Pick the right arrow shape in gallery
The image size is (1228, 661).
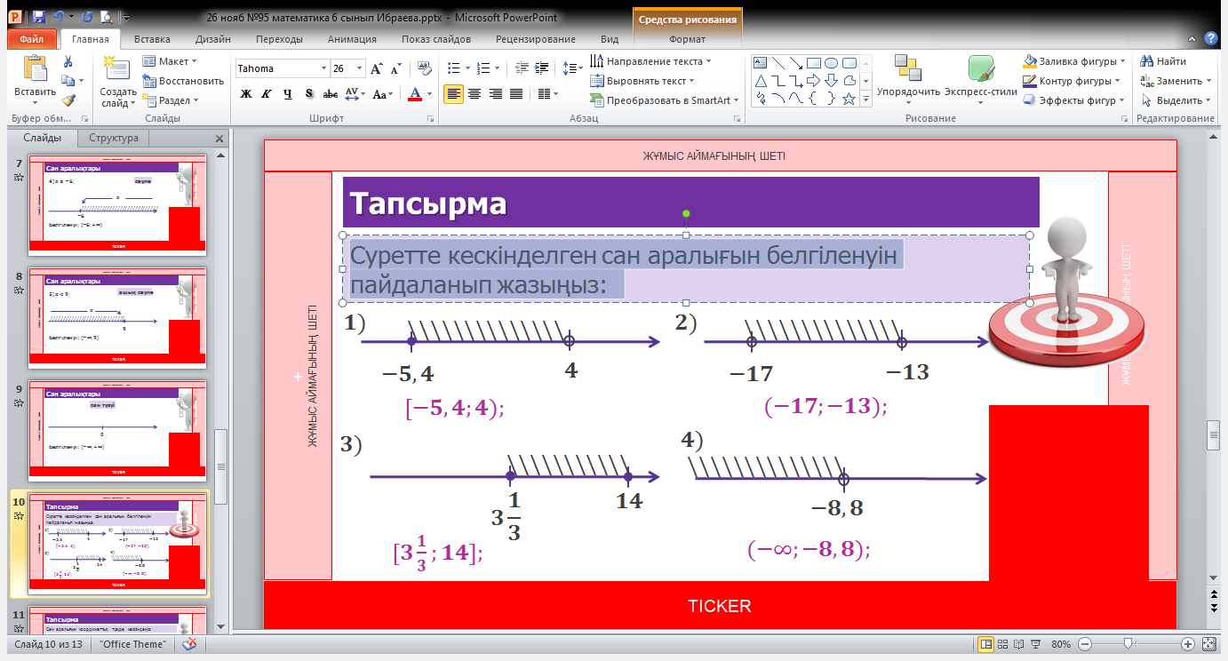(x=813, y=81)
